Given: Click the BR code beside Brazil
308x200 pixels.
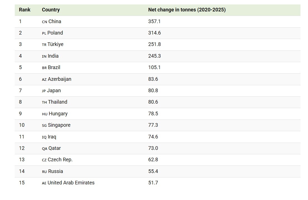Looking at the screenshot, I should (x=44, y=68).
